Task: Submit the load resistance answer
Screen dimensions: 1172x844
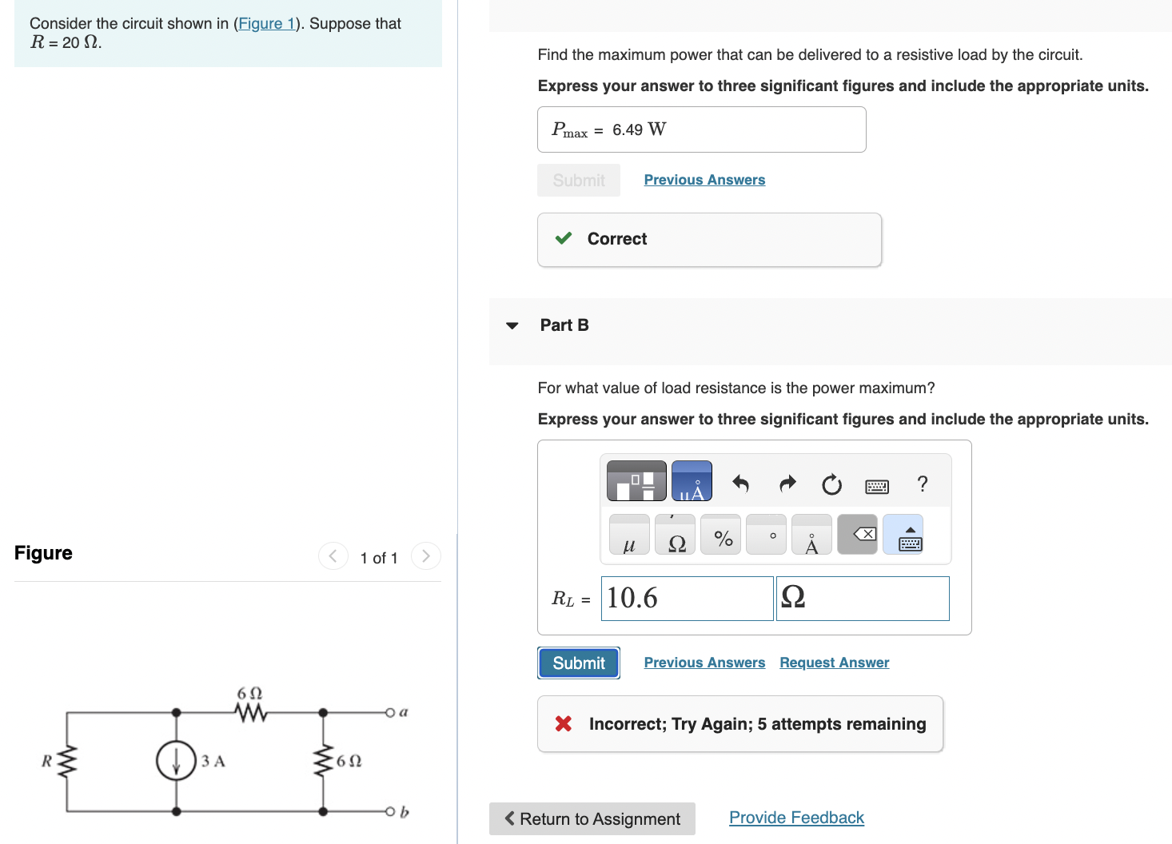Action: click(578, 663)
